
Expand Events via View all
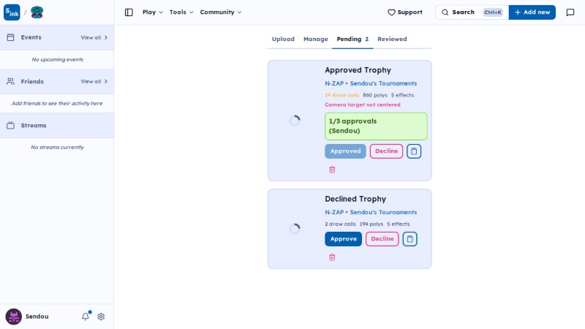(x=94, y=38)
